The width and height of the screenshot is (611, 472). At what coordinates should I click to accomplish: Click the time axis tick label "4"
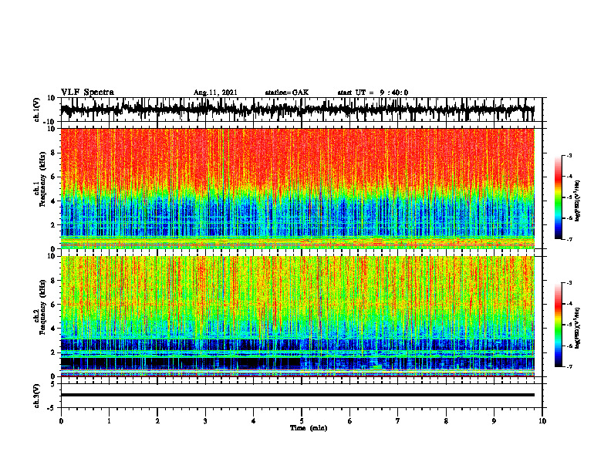click(x=254, y=421)
